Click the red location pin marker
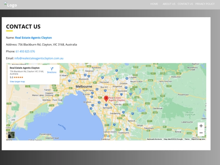This screenshot has height=165, width=220. click(106, 99)
